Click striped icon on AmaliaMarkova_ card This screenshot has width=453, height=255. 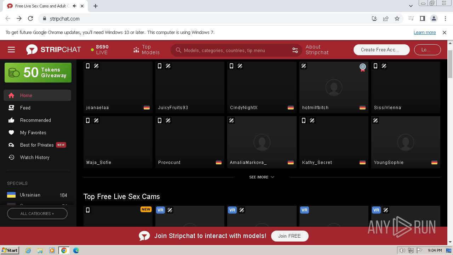231,120
